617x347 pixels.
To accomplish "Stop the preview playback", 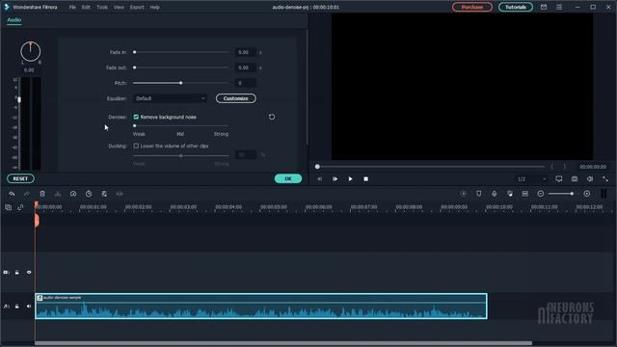I will [x=366, y=179].
